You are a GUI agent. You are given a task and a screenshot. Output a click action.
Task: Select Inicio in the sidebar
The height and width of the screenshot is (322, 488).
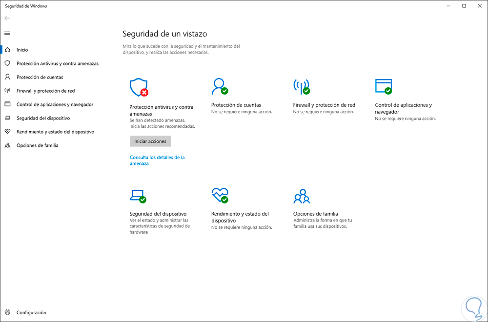[22, 50]
